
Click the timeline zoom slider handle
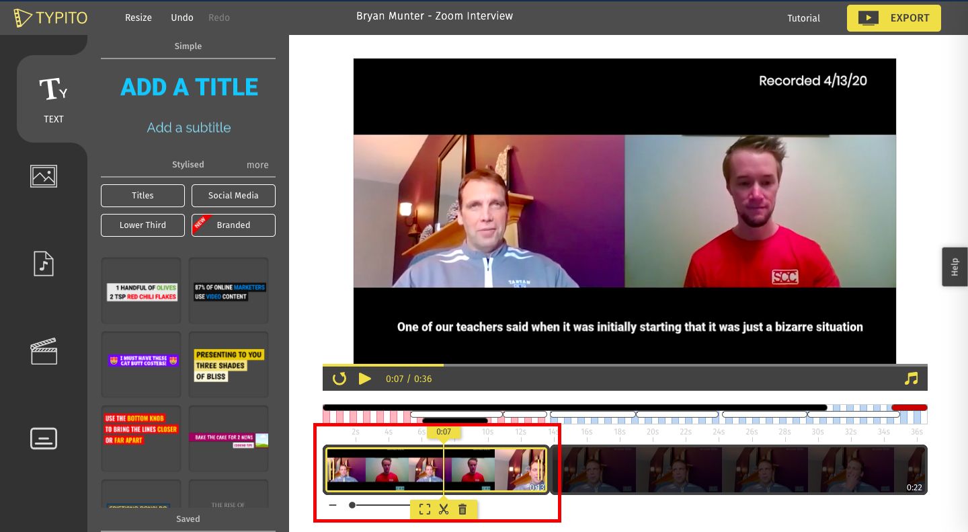tap(352, 505)
